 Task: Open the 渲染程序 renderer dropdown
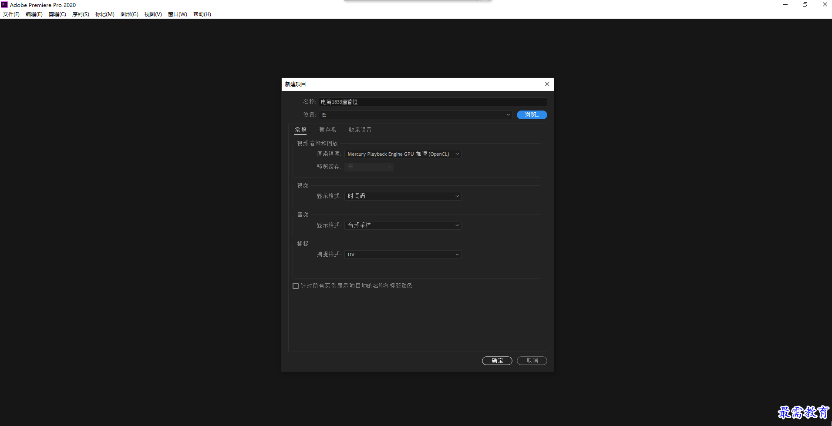(403, 154)
